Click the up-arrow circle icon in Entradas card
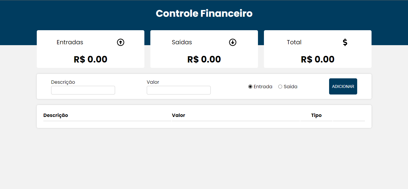This screenshot has height=189, width=408. tap(120, 42)
